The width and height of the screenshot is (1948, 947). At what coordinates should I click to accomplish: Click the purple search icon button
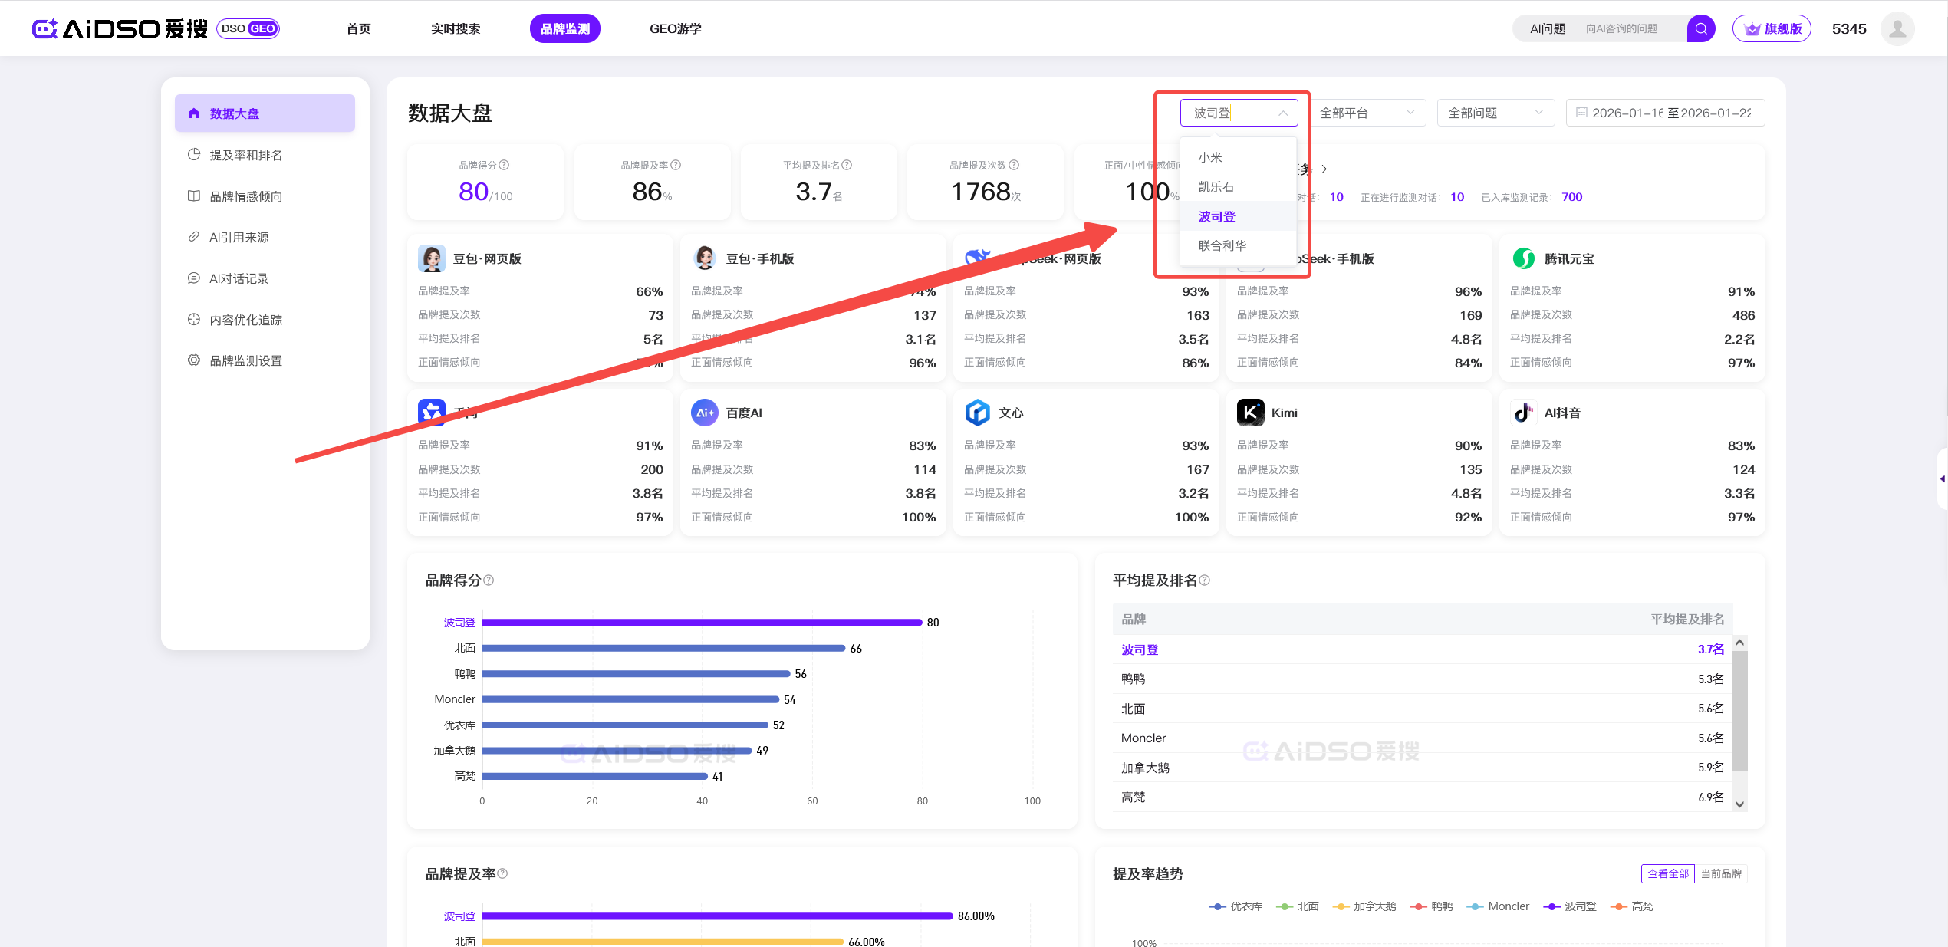tap(1700, 29)
